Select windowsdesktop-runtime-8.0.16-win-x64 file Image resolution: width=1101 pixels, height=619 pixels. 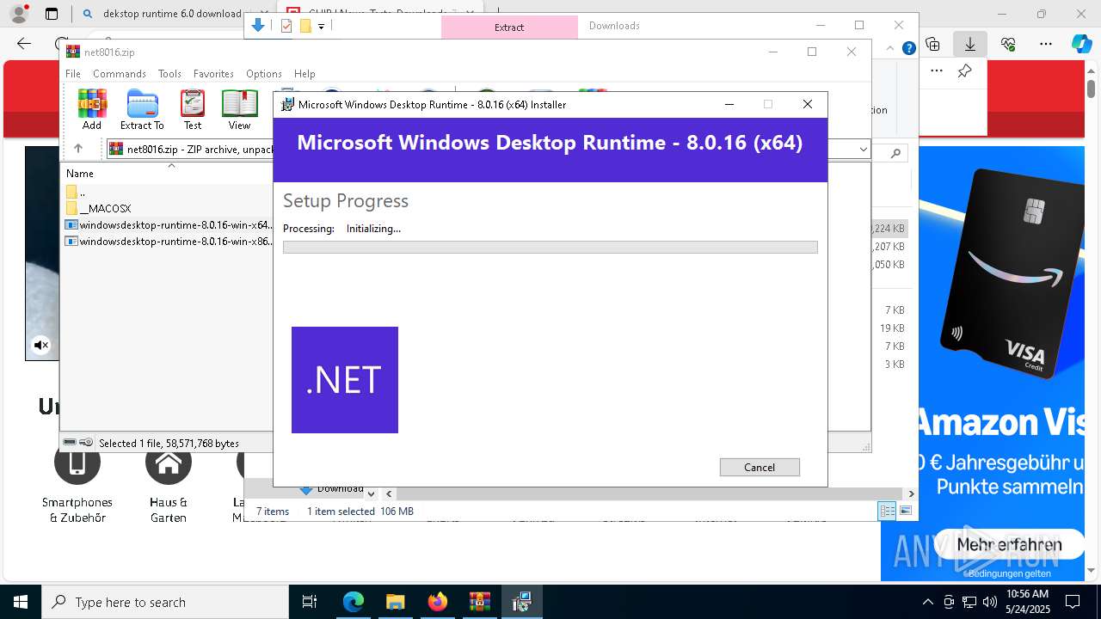click(169, 224)
